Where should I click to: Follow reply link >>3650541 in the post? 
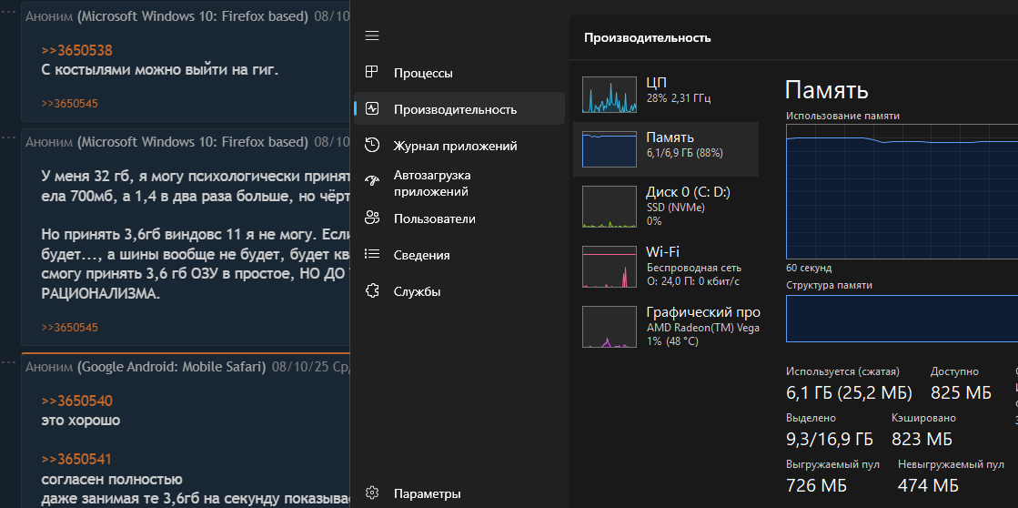tap(76, 460)
